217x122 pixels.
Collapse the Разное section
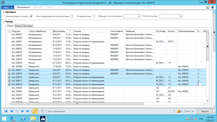4,22
